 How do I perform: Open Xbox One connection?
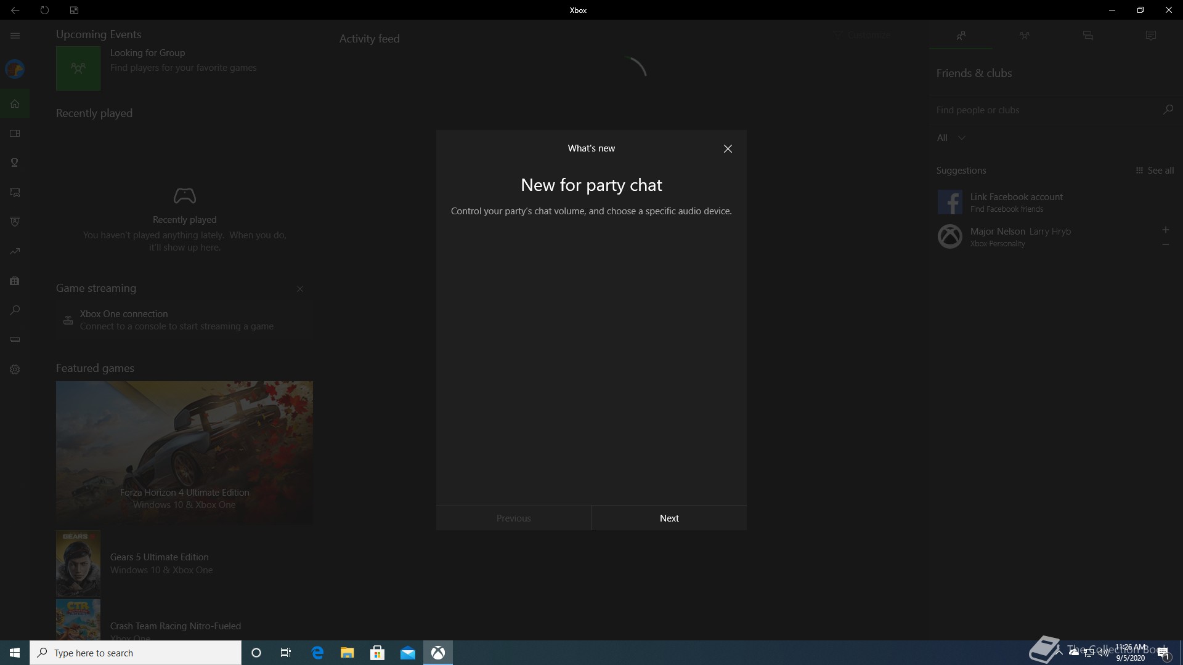pos(184,320)
